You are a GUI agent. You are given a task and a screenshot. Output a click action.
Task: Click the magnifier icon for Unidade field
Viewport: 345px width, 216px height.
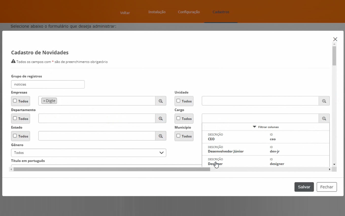(324, 101)
